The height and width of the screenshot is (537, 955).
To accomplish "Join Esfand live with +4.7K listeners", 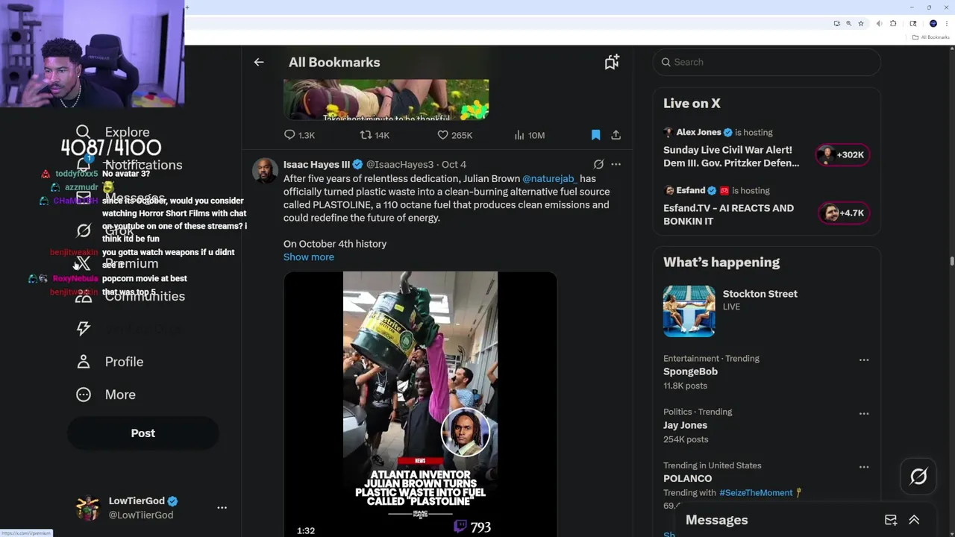I will click(842, 213).
